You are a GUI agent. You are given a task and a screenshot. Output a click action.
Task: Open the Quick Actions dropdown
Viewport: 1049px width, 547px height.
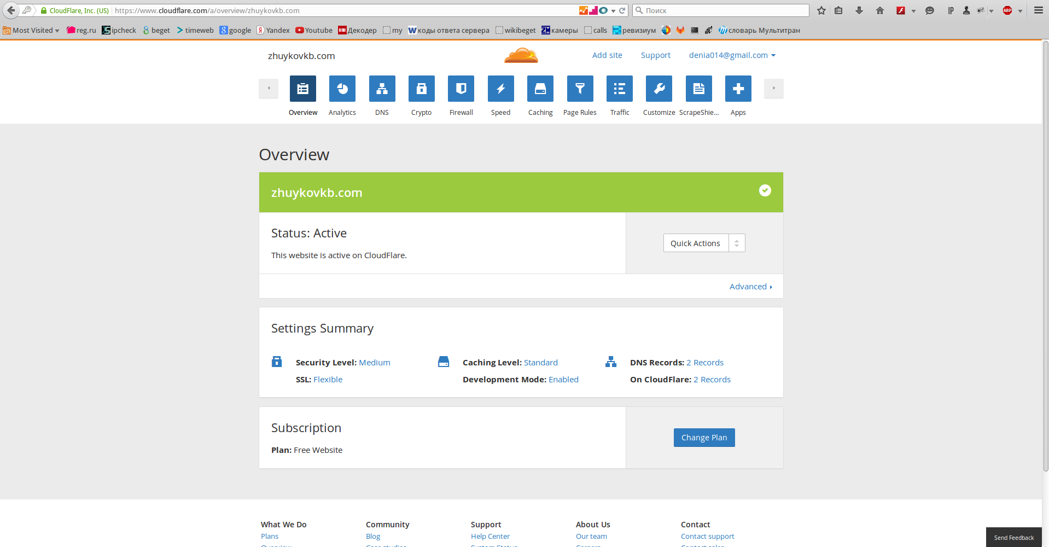704,243
